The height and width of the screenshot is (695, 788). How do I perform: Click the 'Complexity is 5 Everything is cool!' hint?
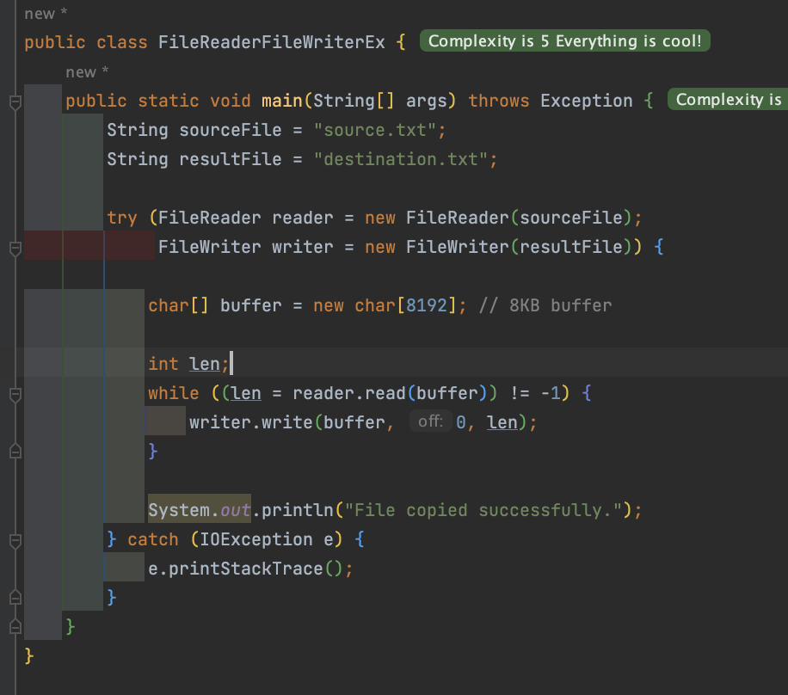[565, 40]
